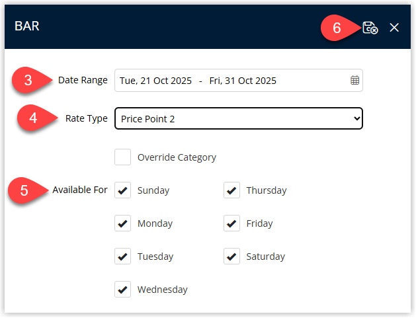
Task: Click the Available For label
Action: click(80, 190)
